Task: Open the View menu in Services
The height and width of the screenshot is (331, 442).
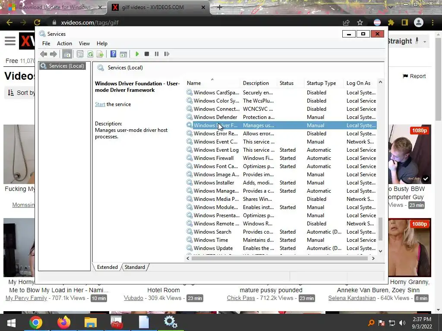Action: (84, 44)
